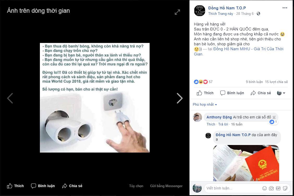Like the post in right panel
The image size is (294, 196).
pos(205,93)
